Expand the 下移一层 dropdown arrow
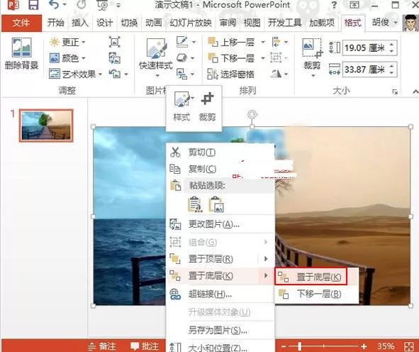The height and width of the screenshot is (352, 419). 263,58
